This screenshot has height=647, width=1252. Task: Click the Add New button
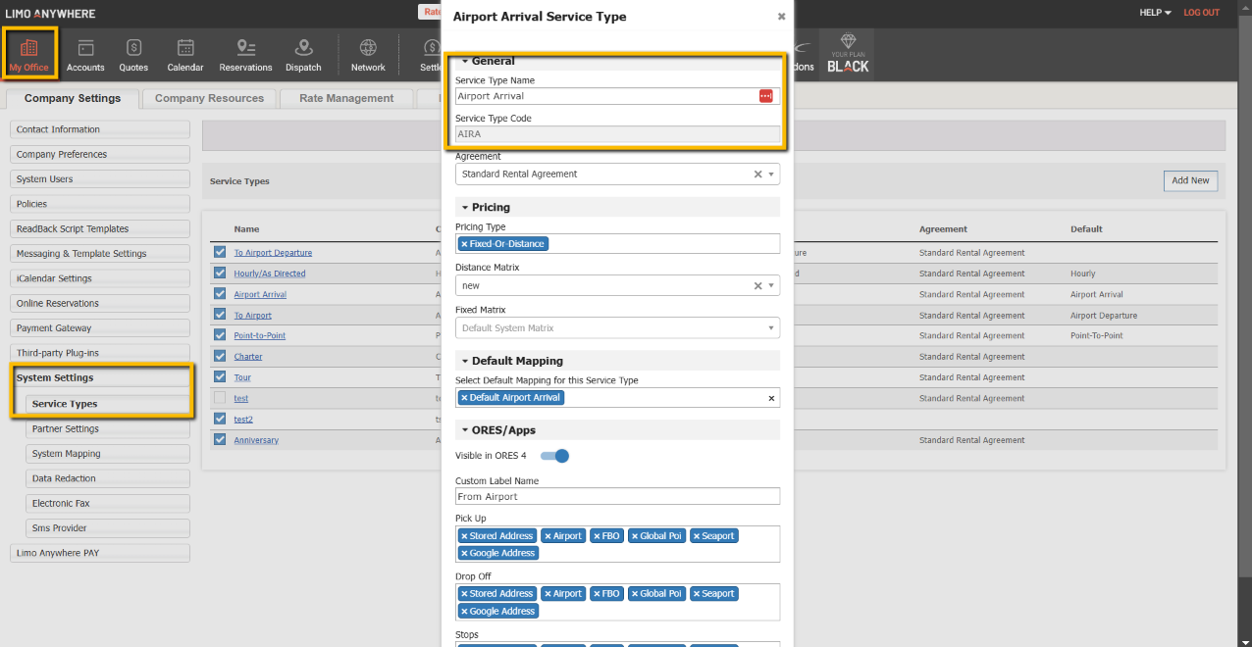point(1189,180)
